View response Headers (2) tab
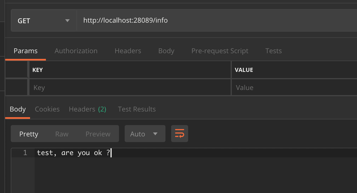 click(x=88, y=109)
